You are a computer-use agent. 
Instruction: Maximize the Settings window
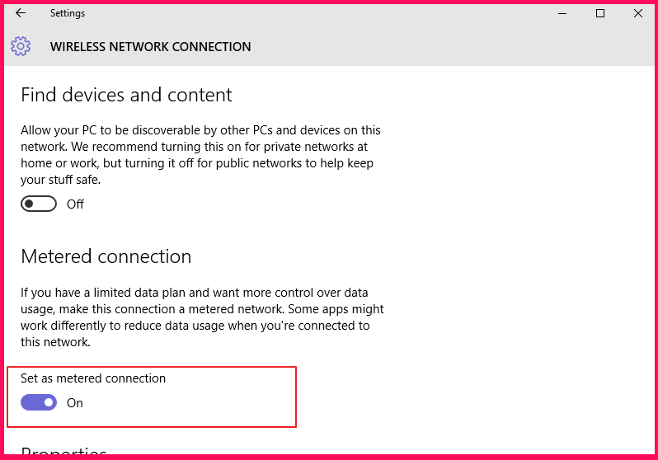pos(600,13)
